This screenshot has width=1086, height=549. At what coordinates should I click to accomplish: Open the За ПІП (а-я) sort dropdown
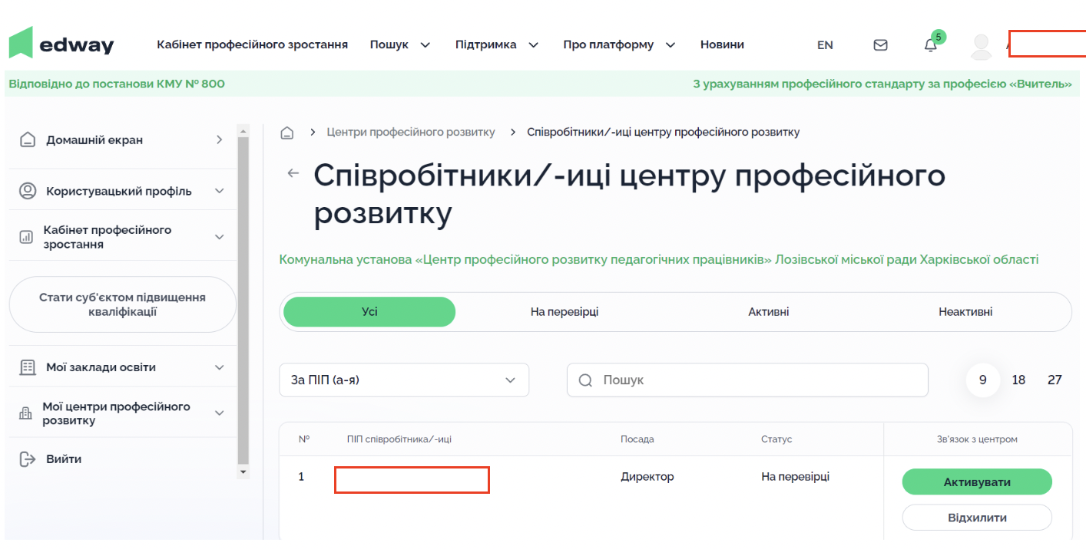click(x=404, y=380)
